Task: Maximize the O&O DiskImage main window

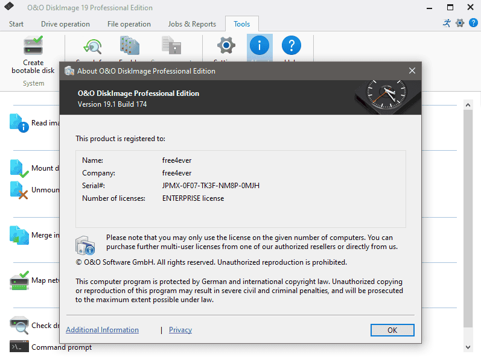Action: (x=450, y=7)
